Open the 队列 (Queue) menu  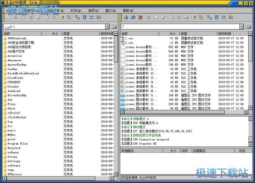point(74,11)
